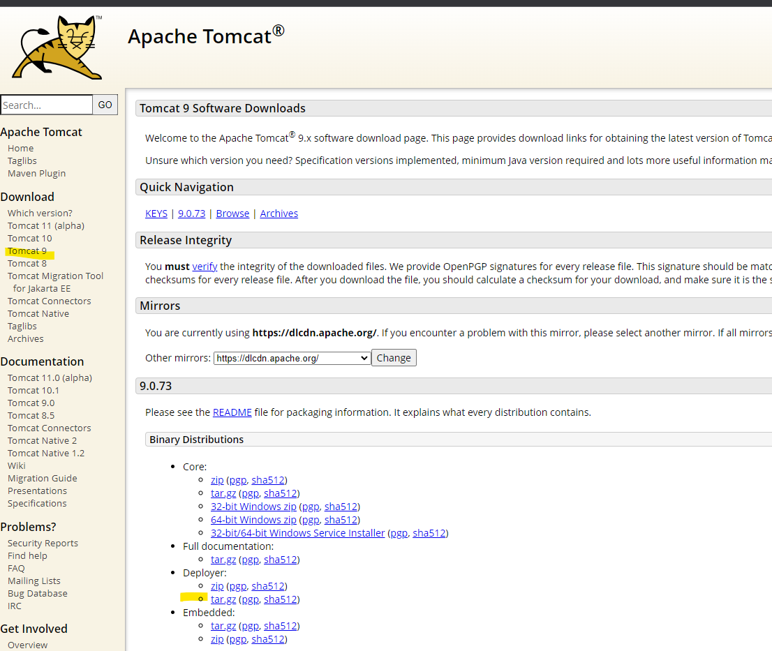The image size is (772, 651).
Task: Open the README file link
Action: 232,412
